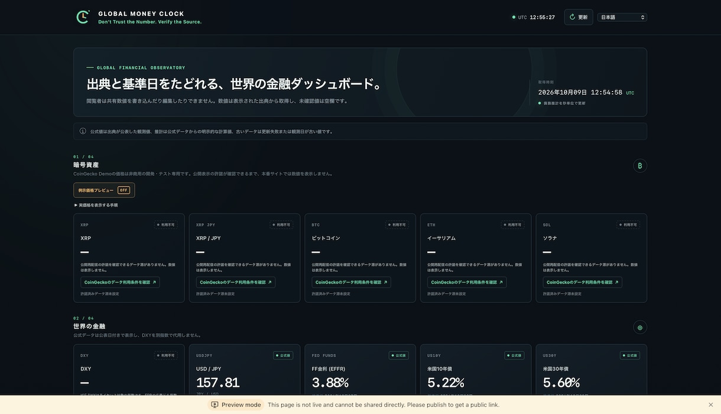721x414 pixels.
Task: Refresh data with the 更新 button
Action: pyautogui.click(x=578, y=17)
